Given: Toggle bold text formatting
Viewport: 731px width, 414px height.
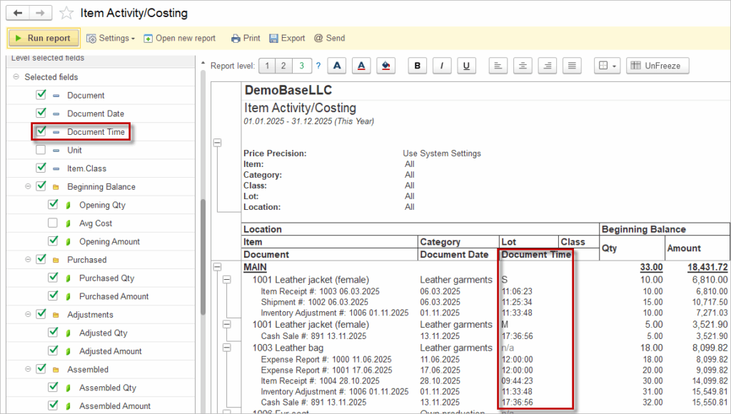Looking at the screenshot, I should pos(418,66).
